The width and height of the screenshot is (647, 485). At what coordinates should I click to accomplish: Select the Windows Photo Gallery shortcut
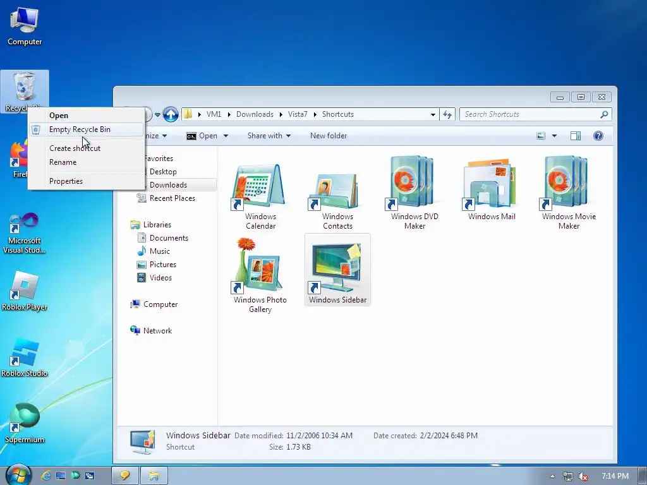tap(260, 275)
